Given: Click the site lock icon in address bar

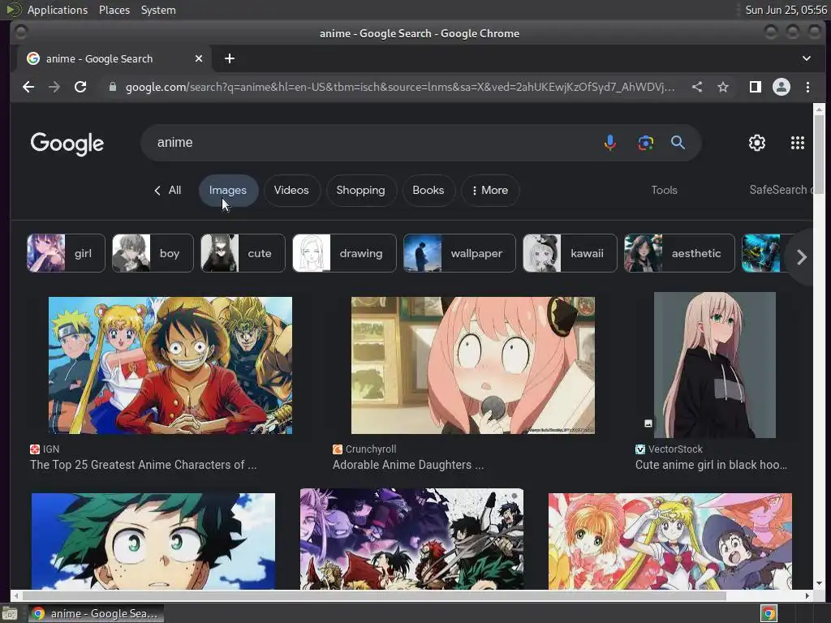Looking at the screenshot, I should click(x=112, y=87).
